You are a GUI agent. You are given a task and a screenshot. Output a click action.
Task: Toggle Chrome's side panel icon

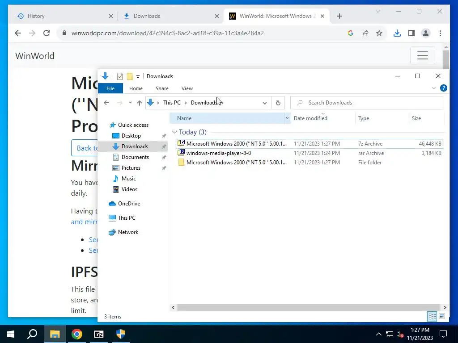click(x=411, y=33)
